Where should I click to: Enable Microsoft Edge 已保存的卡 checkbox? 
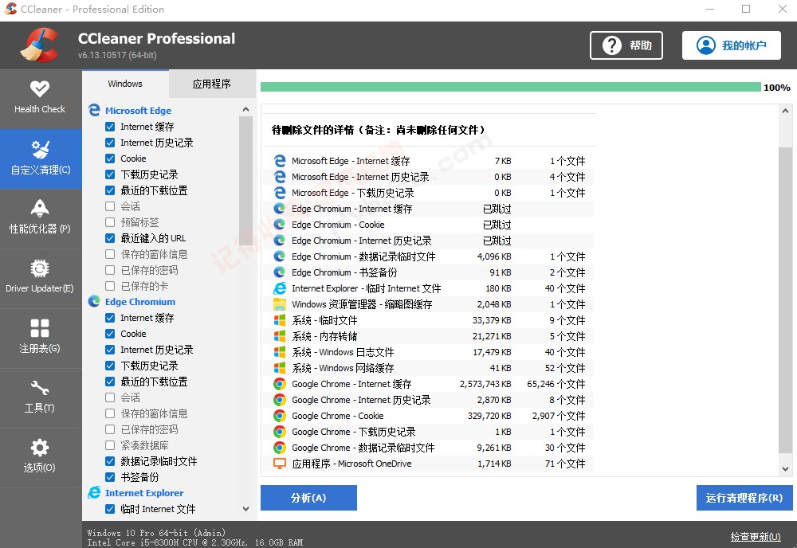tap(110, 286)
